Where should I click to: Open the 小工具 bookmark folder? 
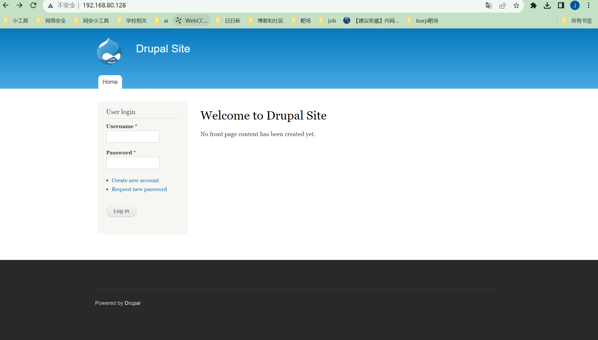[16, 21]
